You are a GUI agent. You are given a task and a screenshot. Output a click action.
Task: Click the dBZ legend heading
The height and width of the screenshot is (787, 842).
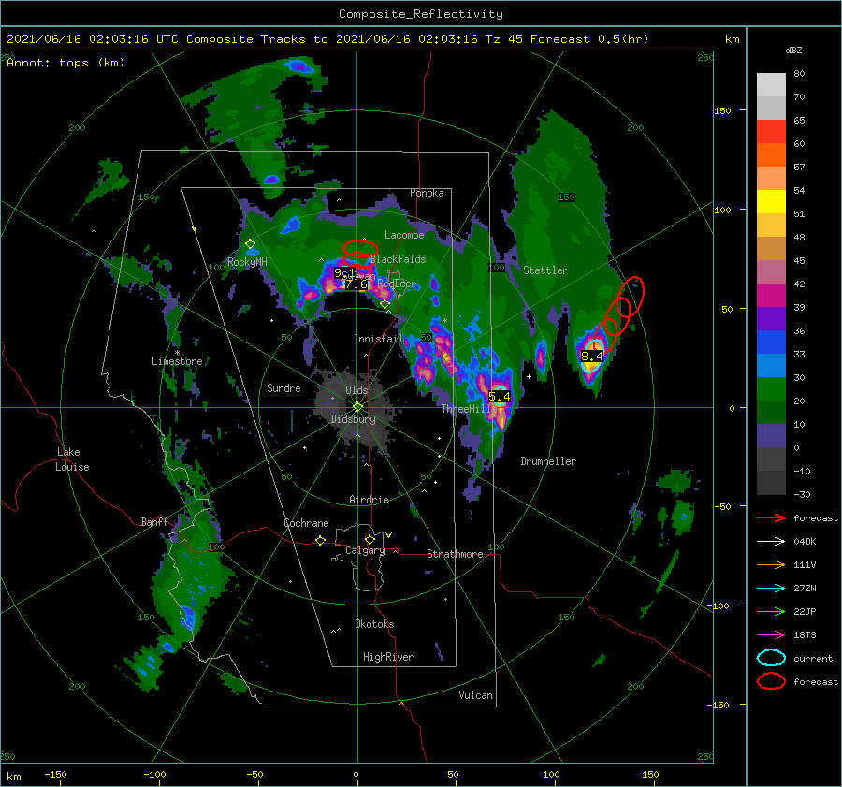coord(793,50)
